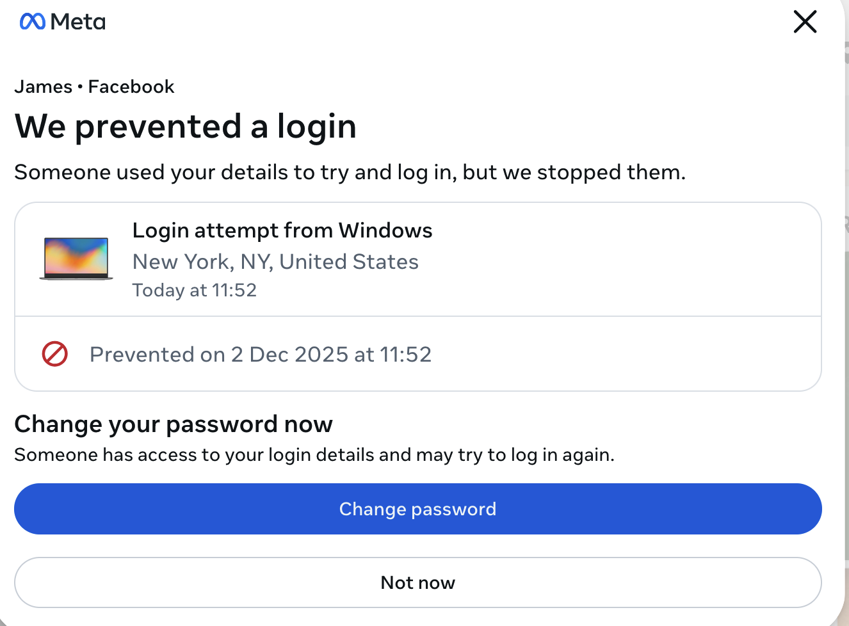Click the Meta infinity logo icon
Screen dimensions: 849x626
click(x=33, y=22)
